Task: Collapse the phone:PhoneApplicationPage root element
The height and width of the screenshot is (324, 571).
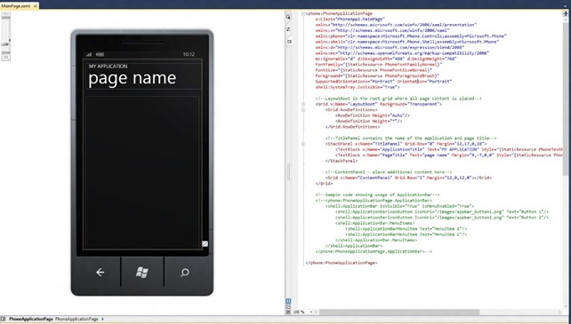Action: click(x=303, y=13)
